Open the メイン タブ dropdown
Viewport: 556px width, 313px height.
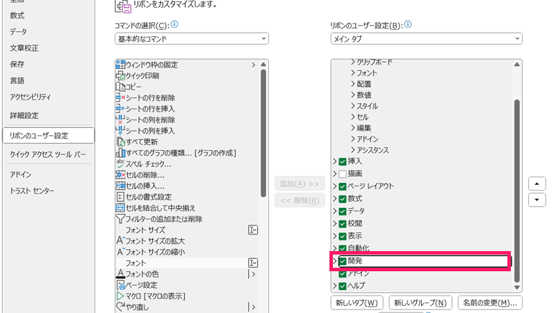[426, 38]
